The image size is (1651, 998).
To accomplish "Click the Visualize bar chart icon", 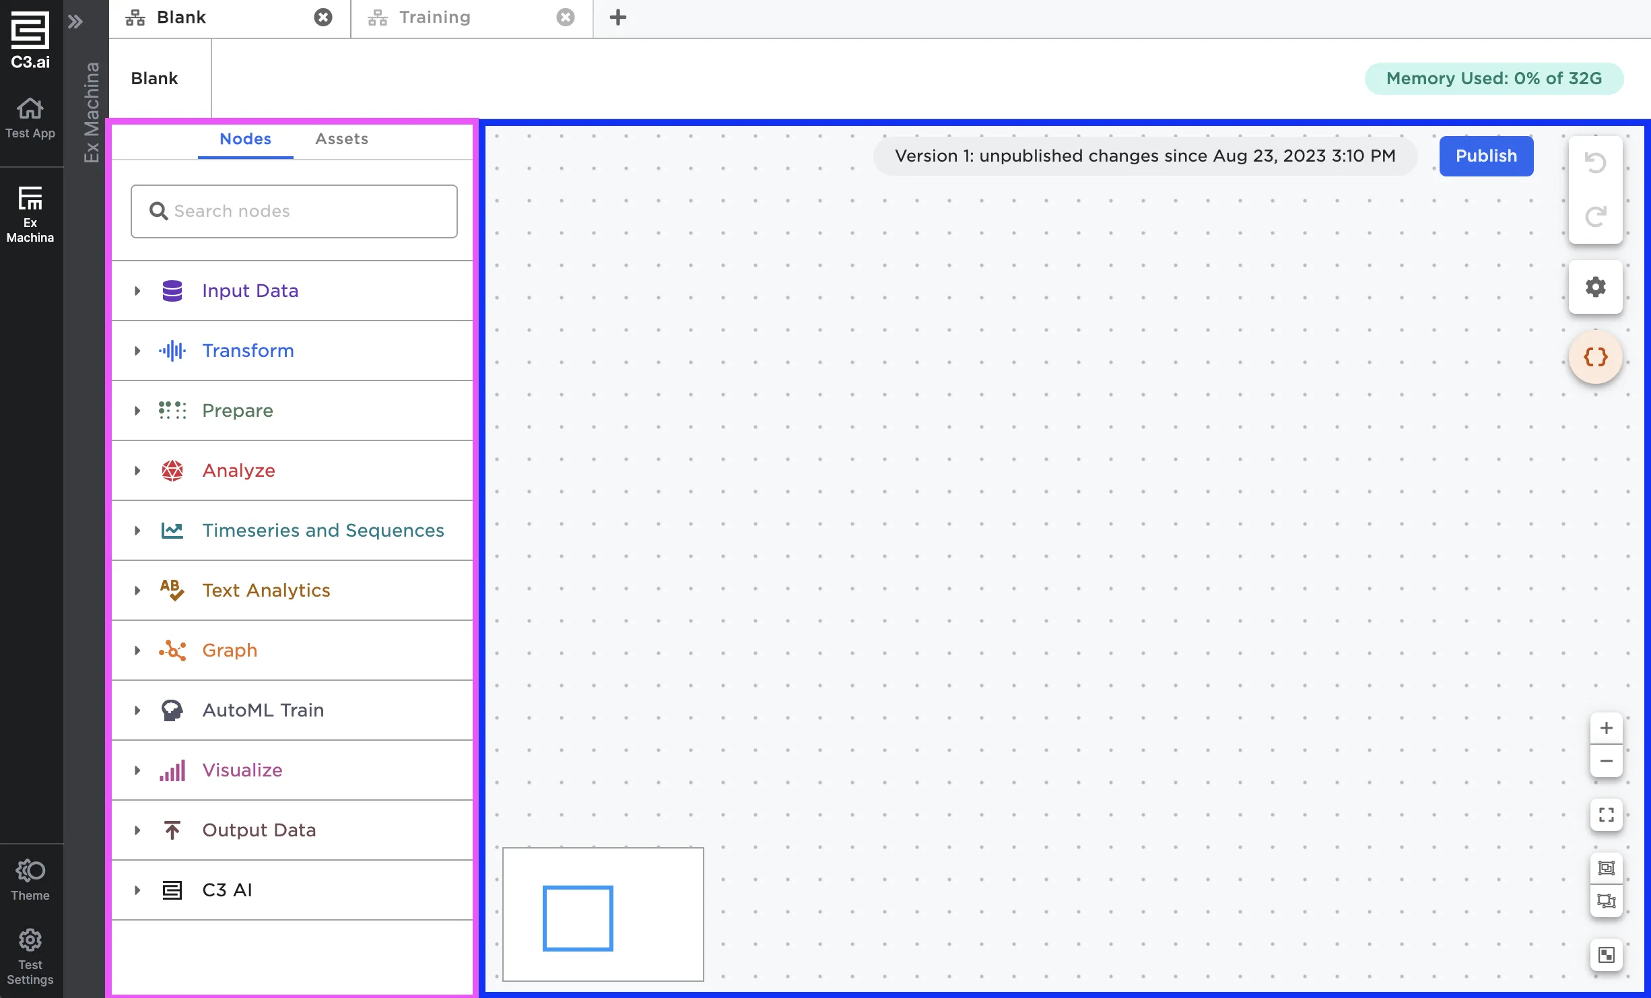I will pos(172,770).
